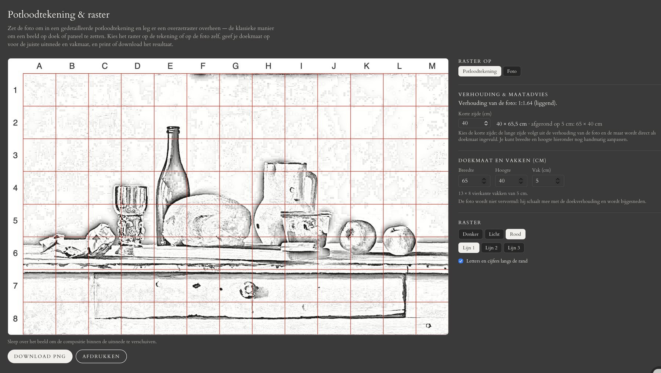Click the Vak (cm) stepper arrows
Image resolution: width=661 pixels, height=373 pixels.
coord(557,181)
